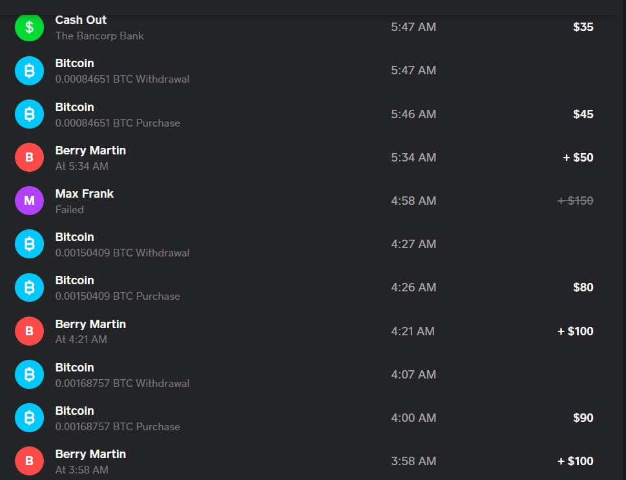The height and width of the screenshot is (480, 626).
Task: Open the Cash Out transaction title
Action: click(x=81, y=20)
